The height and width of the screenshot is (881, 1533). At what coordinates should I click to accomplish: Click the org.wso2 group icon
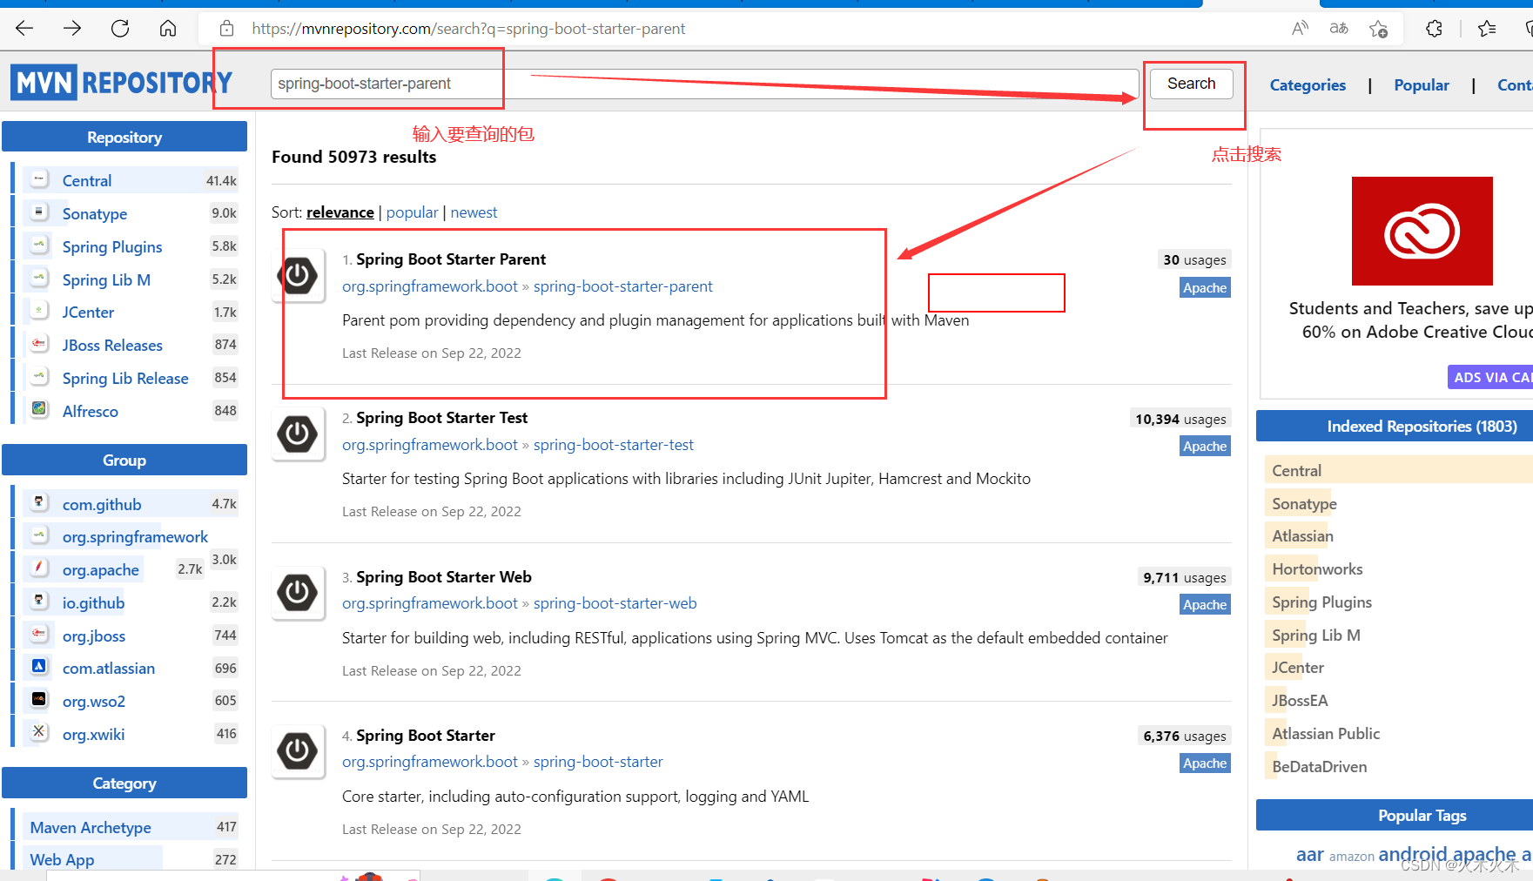(39, 699)
